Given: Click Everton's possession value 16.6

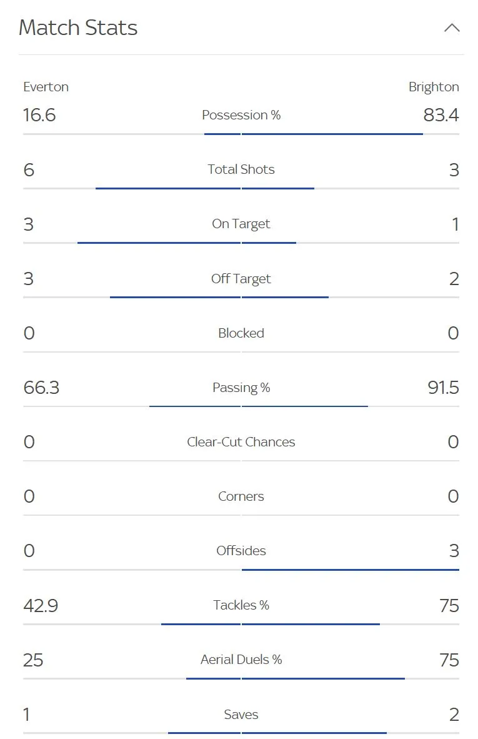Looking at the screenshot, I should pyautogui.click(x=39, y=115).
